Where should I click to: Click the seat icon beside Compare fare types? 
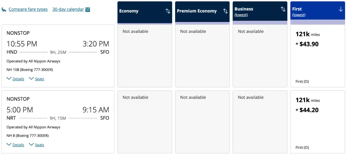4,10
